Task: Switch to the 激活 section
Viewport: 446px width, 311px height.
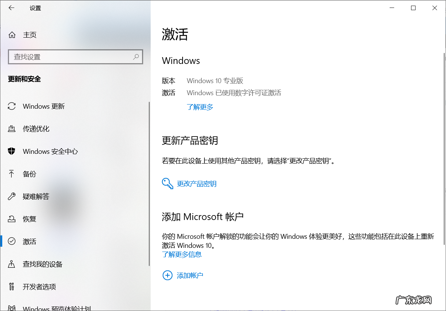Action: point(29,241)
